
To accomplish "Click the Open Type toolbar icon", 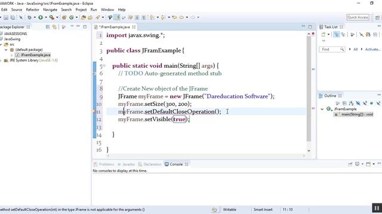I will 84,17.
